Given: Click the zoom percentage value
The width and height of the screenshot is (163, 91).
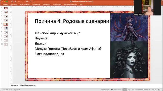Looking at the screenshot, I should pos(154,90).
